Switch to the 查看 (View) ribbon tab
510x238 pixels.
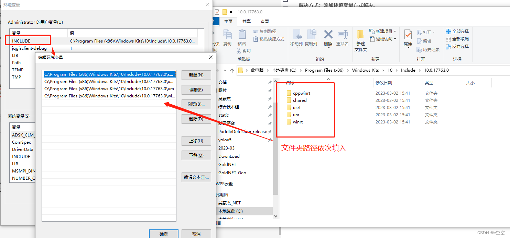[265, 21]
